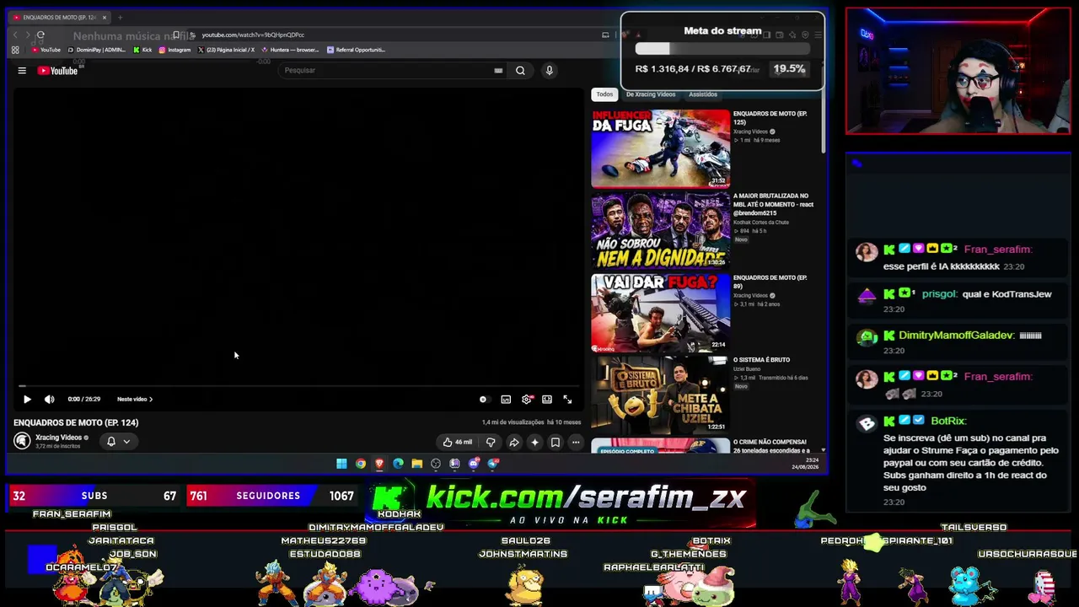This screenshot has width=1079, height=607.
Task: Select the 'De Xracing Videos' filter chip
Action: (650, 94)
